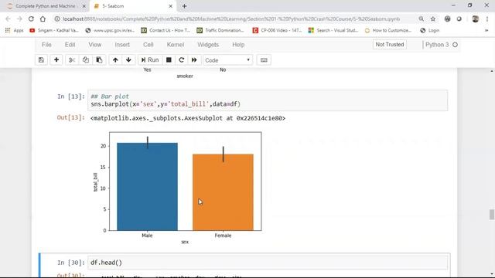Open the Widgets menu
This screenshot has width=495, height=278.
[208, 45]
